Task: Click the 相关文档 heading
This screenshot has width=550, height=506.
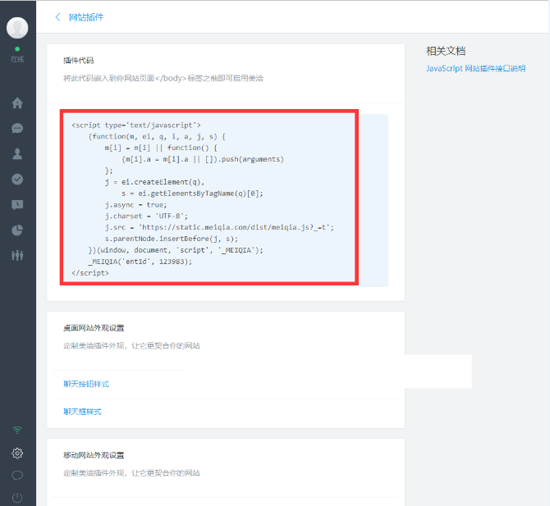Action: tap(446, 51)
